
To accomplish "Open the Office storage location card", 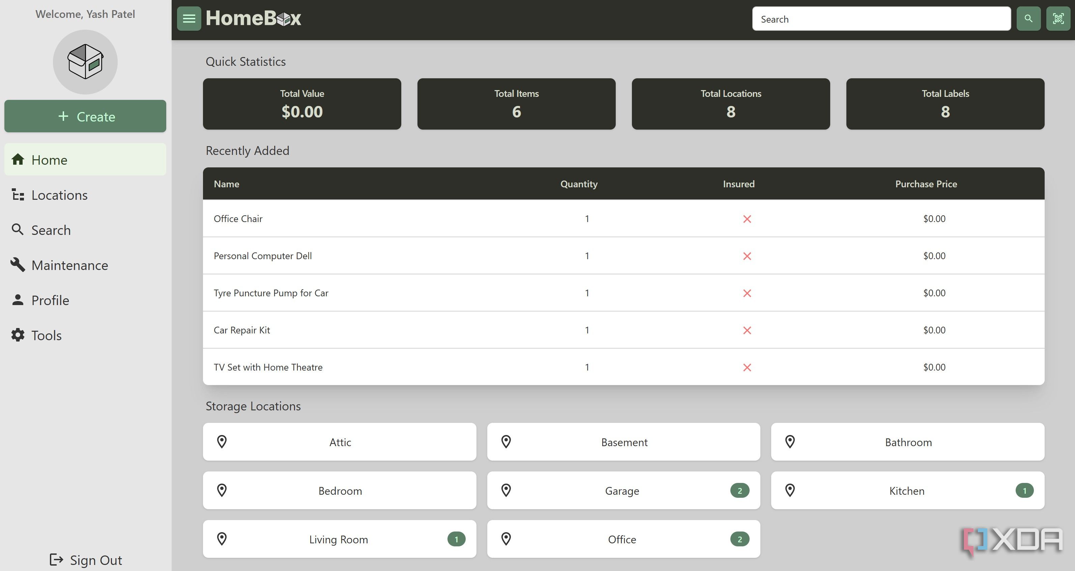I will click(x=623, y=539).
